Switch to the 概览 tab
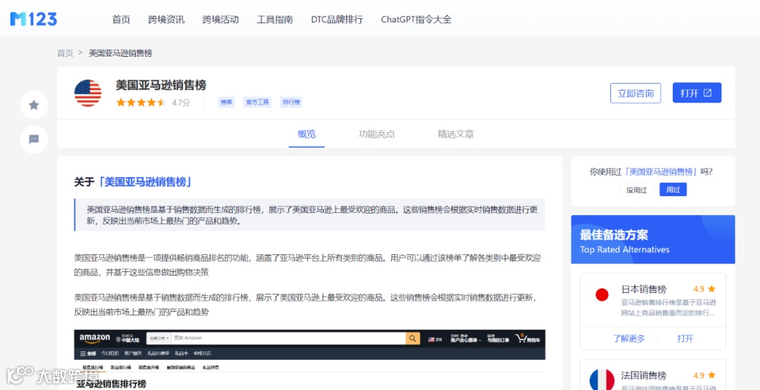The image size is (760, 390). (307, 134)
